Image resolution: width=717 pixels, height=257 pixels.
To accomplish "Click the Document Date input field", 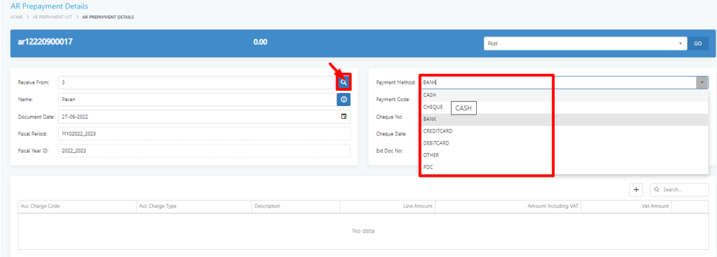I will [204, 116].
